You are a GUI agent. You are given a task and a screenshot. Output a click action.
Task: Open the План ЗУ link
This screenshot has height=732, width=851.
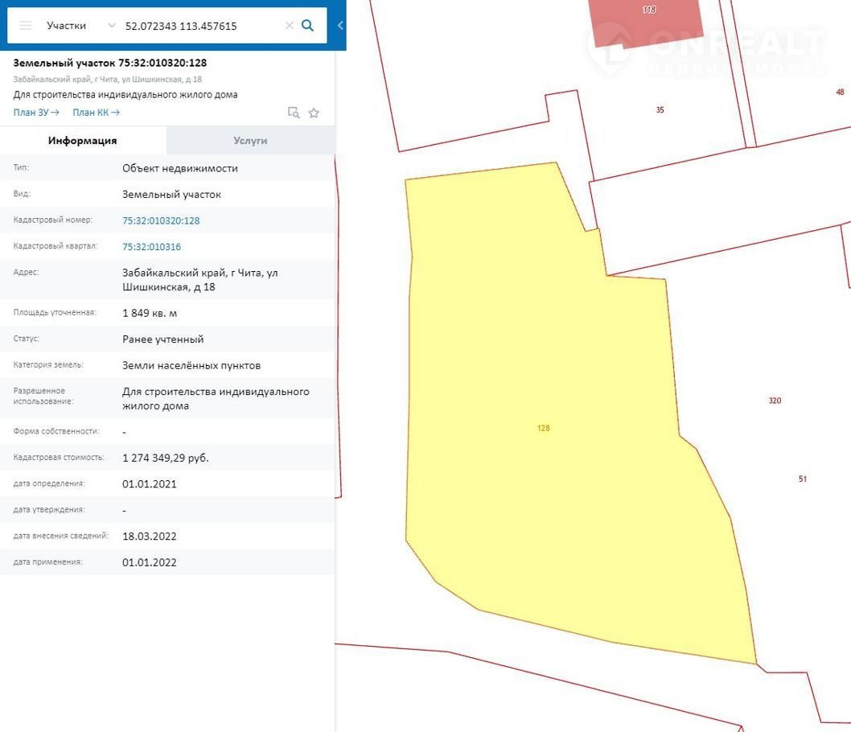point(36,113)
